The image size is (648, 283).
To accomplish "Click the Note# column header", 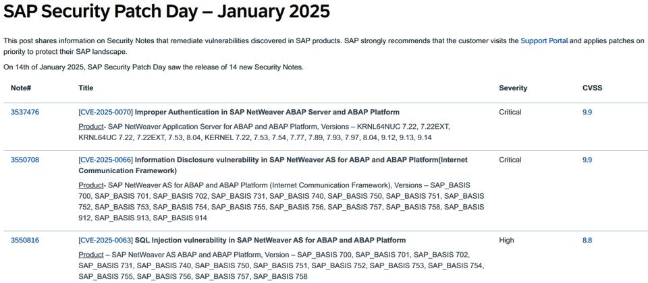I will (21, 88).
